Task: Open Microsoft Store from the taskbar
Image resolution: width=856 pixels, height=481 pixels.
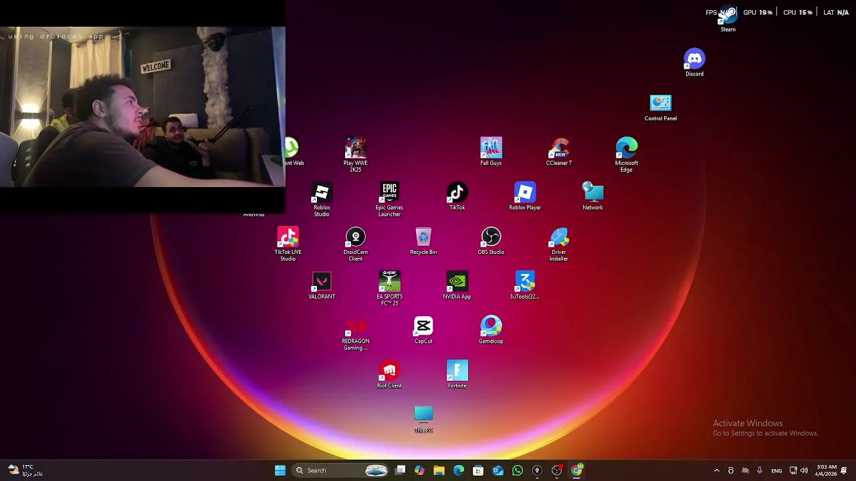Action: (478, 470)
